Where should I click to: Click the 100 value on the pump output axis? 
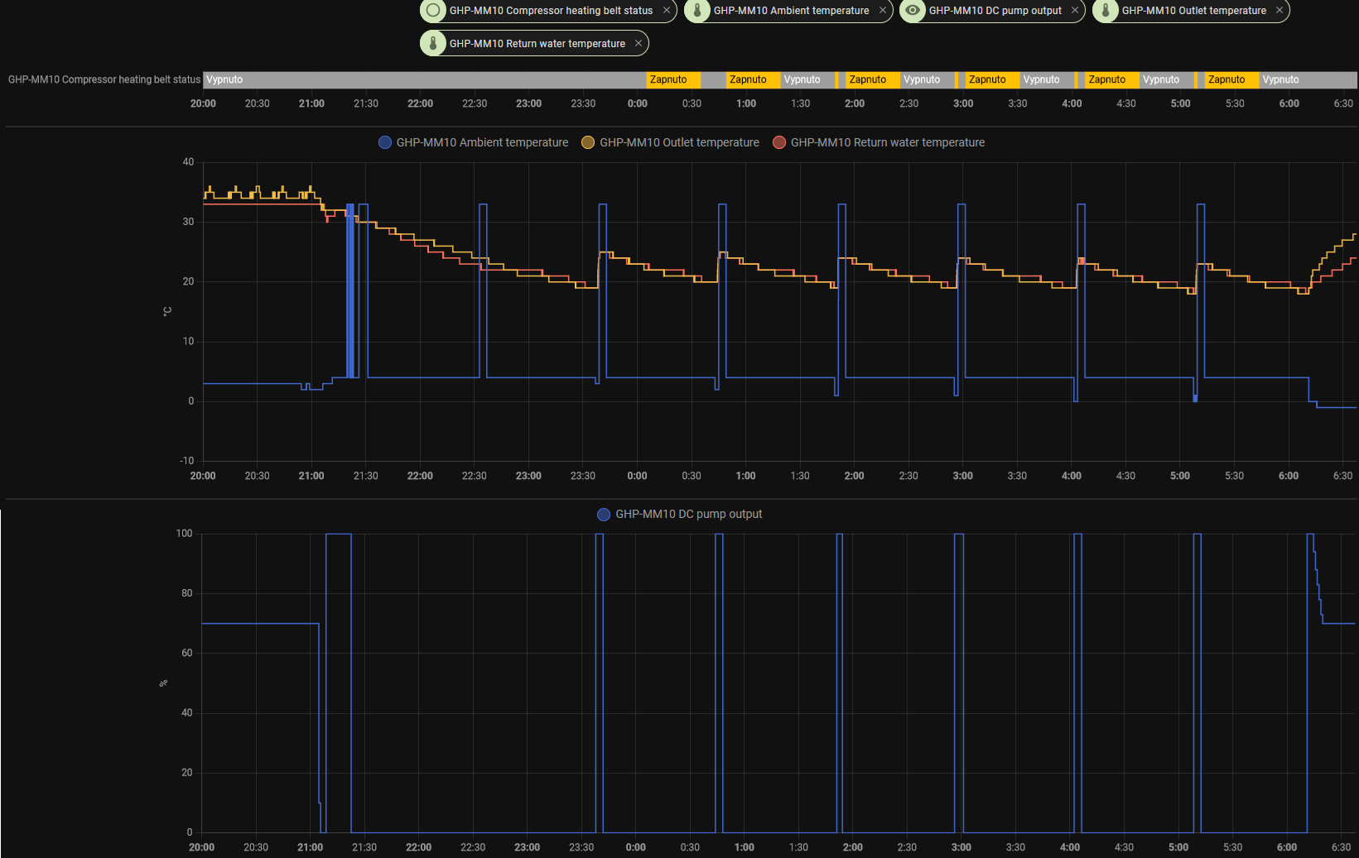pos(184,534)
